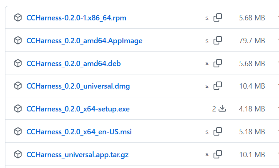Click the sha label in the deb row
The image size is (279, 168).
pos(207,64)
